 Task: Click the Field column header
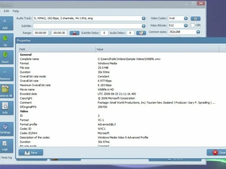[x=57, y=49]
